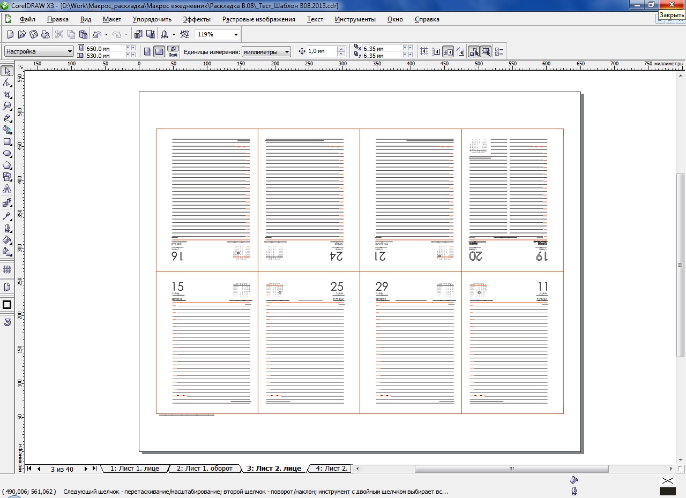Pick the Ellipse tool in the toolbox
The width and height of the screenshot is (686, 498).
7,154
